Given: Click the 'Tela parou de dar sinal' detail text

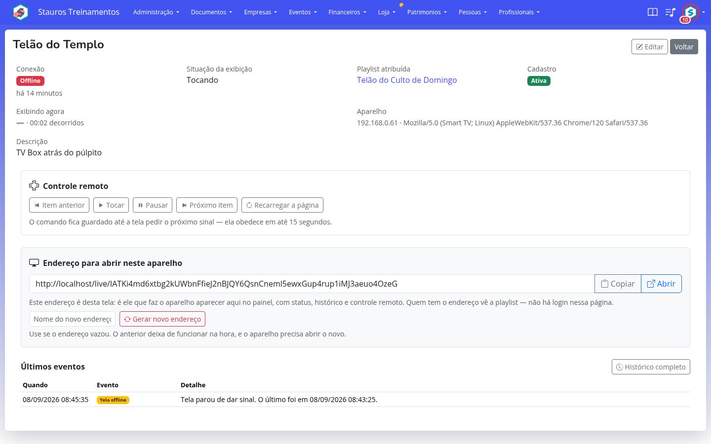Looking at the screenshot, I should (279, 400).
